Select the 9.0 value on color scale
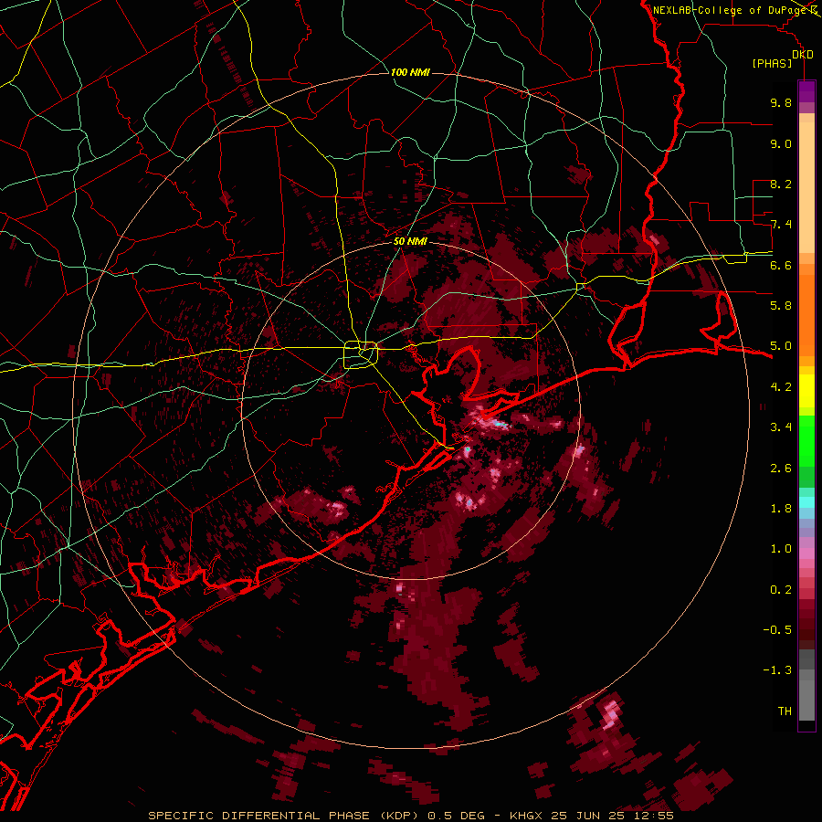The width and height of the screenshot is (822, 822). click(781, 143)
